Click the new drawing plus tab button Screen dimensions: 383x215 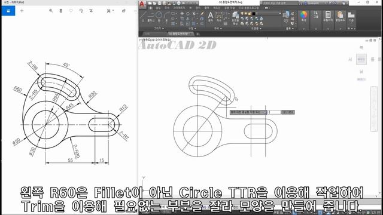tap(197, 34)
